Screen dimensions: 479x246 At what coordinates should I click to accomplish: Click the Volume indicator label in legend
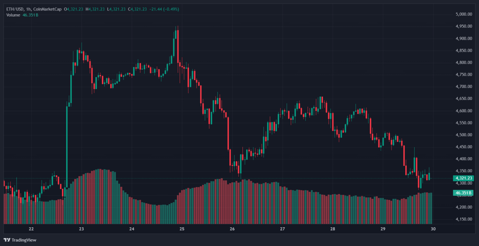tap(13, 15)
